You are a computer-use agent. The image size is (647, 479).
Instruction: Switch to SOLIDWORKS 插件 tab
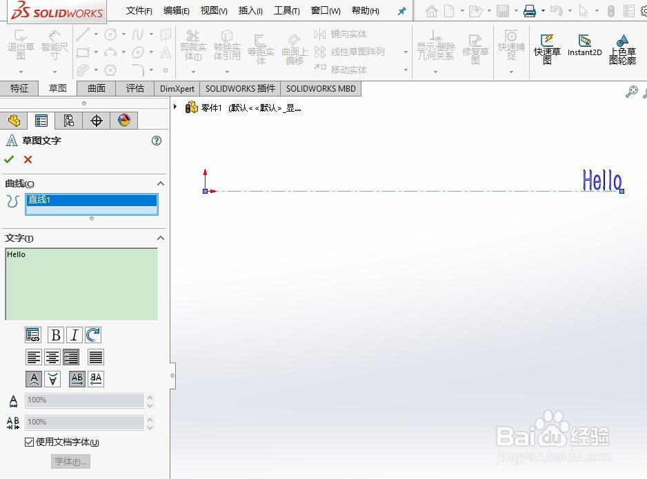pos(240,88)
